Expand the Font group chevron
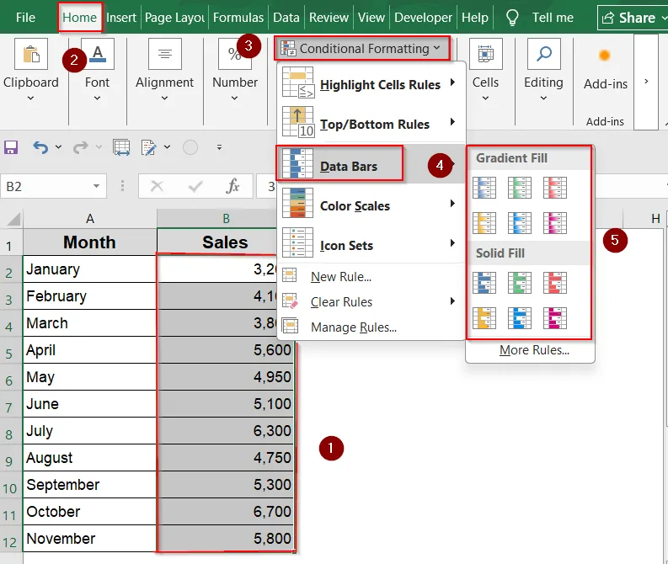Viewport: 668px width, 564px height. [x=97, y=98]
